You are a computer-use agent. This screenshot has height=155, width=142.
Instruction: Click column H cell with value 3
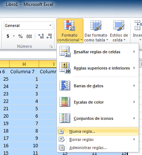(24, 94)
